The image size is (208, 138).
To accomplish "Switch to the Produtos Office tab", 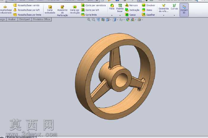I will click(x=41, y=19).
